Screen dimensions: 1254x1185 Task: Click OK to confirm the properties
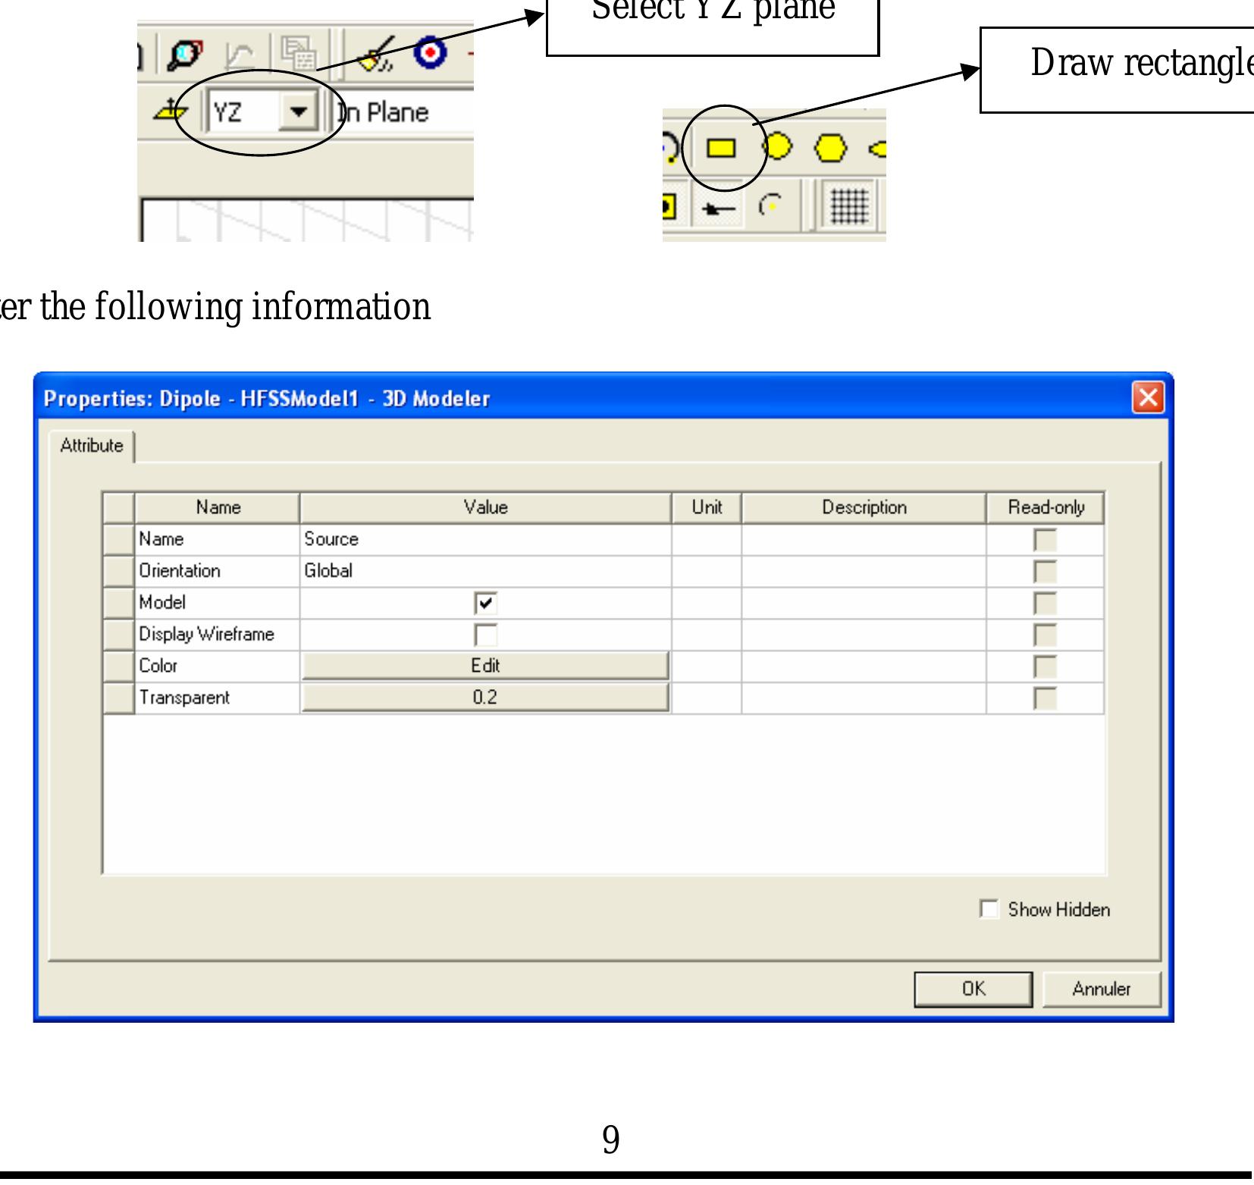tap(973, 989)
